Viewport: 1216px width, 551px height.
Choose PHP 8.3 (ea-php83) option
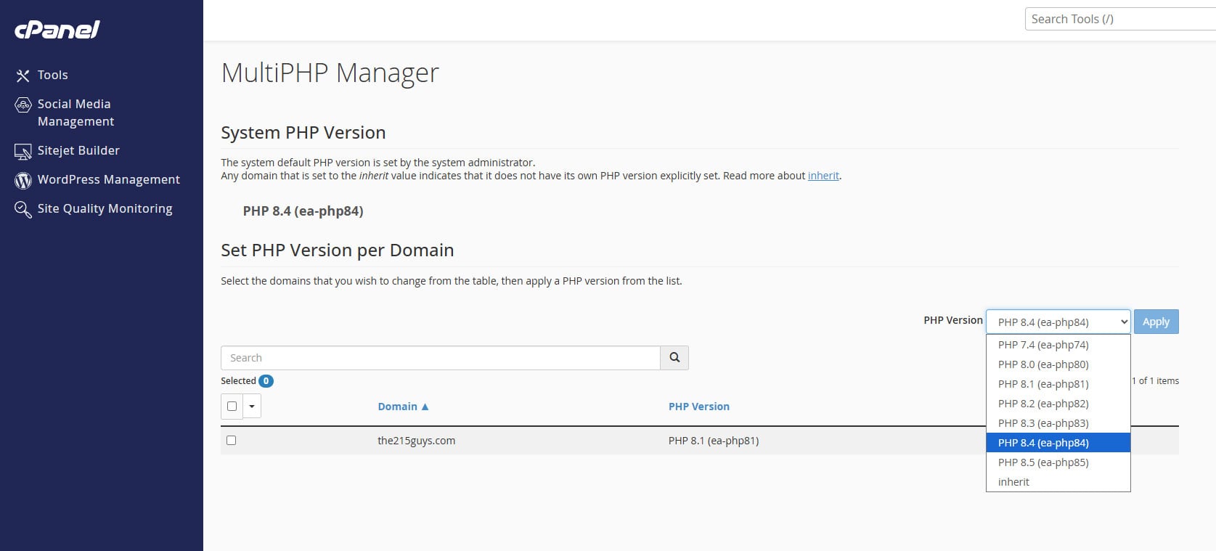pos(1058,423)
